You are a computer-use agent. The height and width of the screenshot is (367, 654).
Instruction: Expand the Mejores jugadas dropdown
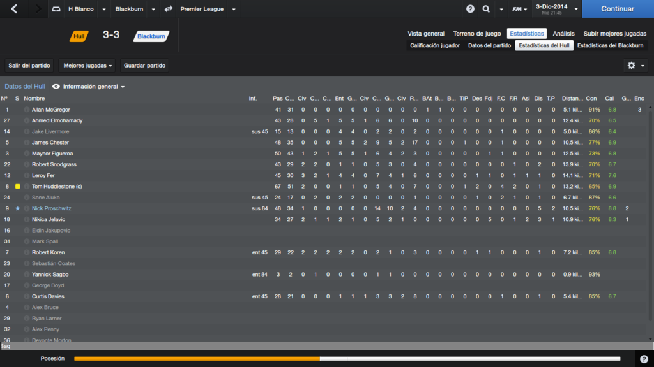pos(87,66)
